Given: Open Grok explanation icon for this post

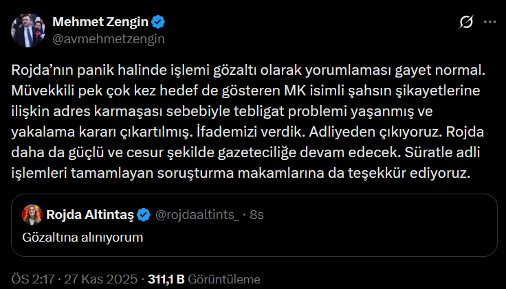Looking at the screenshot, I should (465, 23).
